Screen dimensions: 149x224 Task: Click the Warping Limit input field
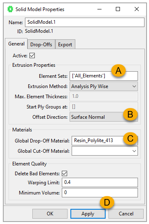click(100, 182)
